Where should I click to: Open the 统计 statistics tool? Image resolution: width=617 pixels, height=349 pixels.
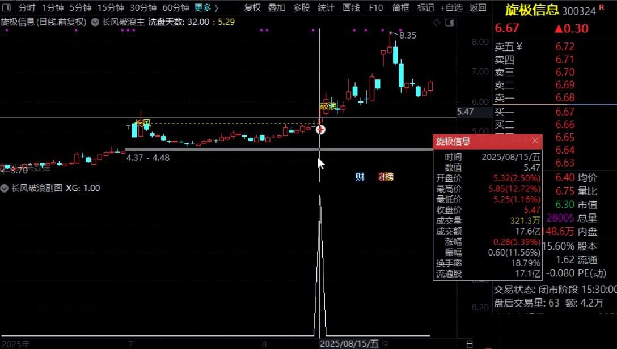[x=326, y=7]
